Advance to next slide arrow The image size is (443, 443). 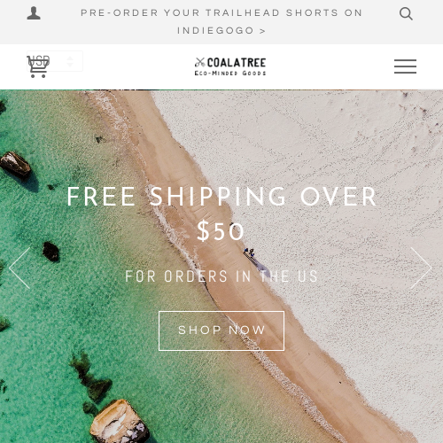(x=421, y=268)
